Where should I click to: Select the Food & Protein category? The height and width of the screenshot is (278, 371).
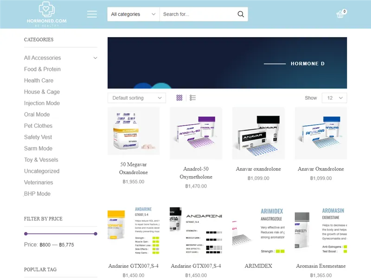(42, 69)
